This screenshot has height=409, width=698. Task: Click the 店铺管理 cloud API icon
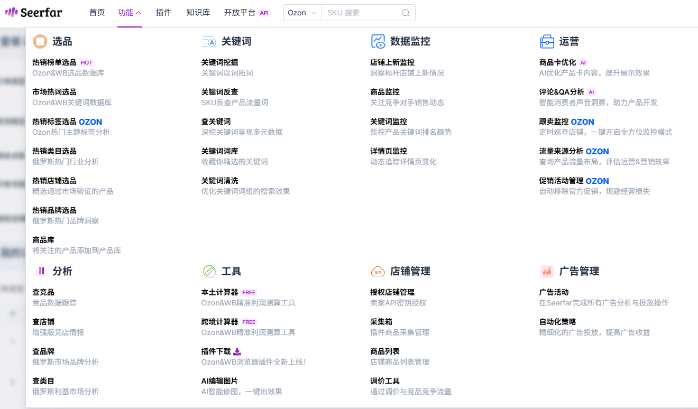(378, 272)
